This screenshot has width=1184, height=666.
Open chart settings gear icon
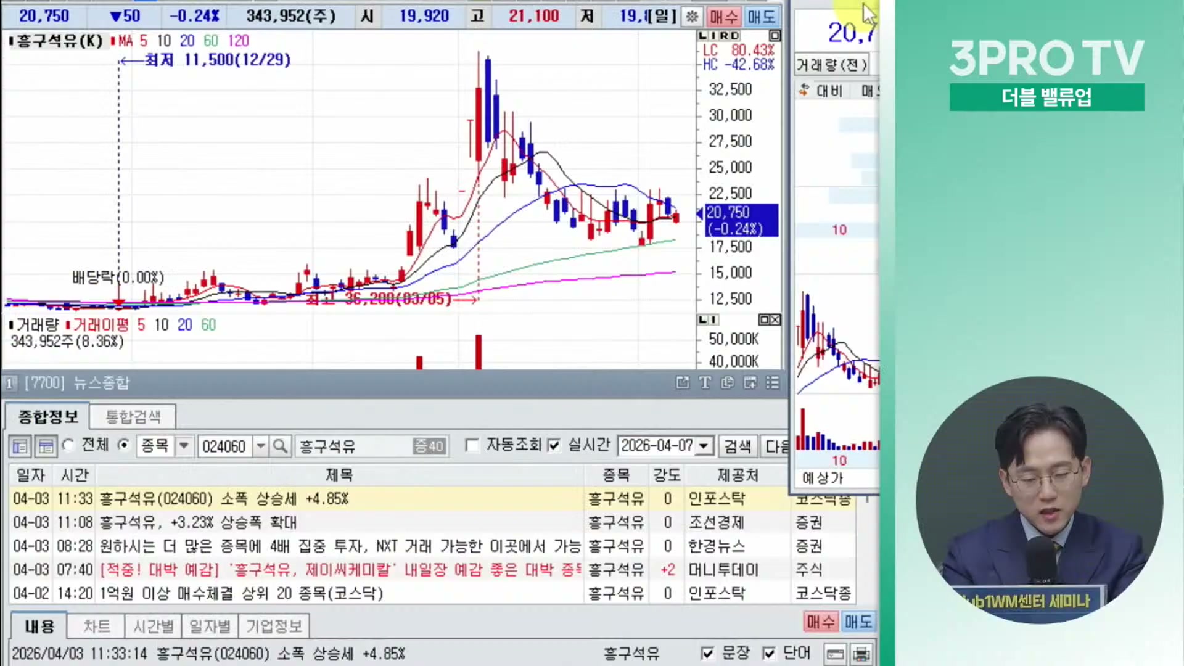(x=692, y=17)
